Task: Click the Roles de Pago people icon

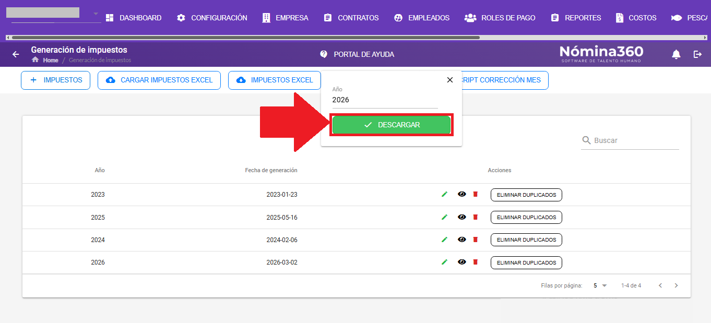Action: (470, 18)
